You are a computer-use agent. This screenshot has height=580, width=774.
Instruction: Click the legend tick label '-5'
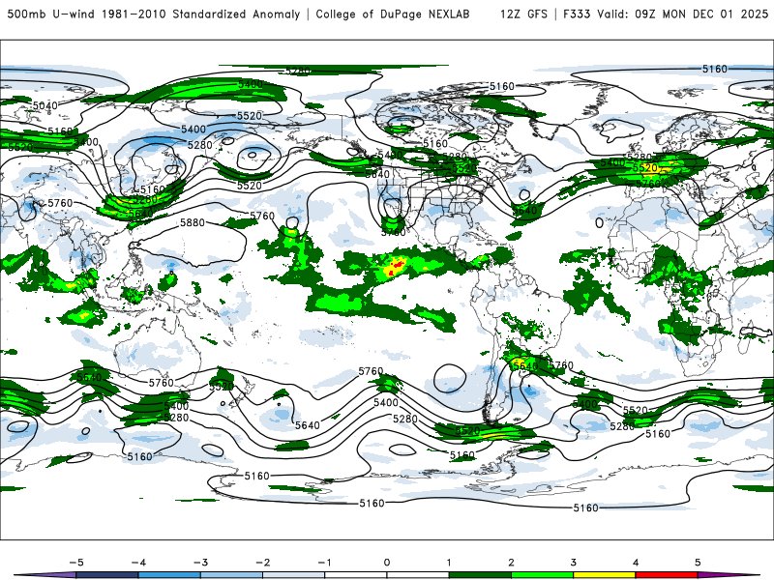pyautogui.click(x=76, y=563)
